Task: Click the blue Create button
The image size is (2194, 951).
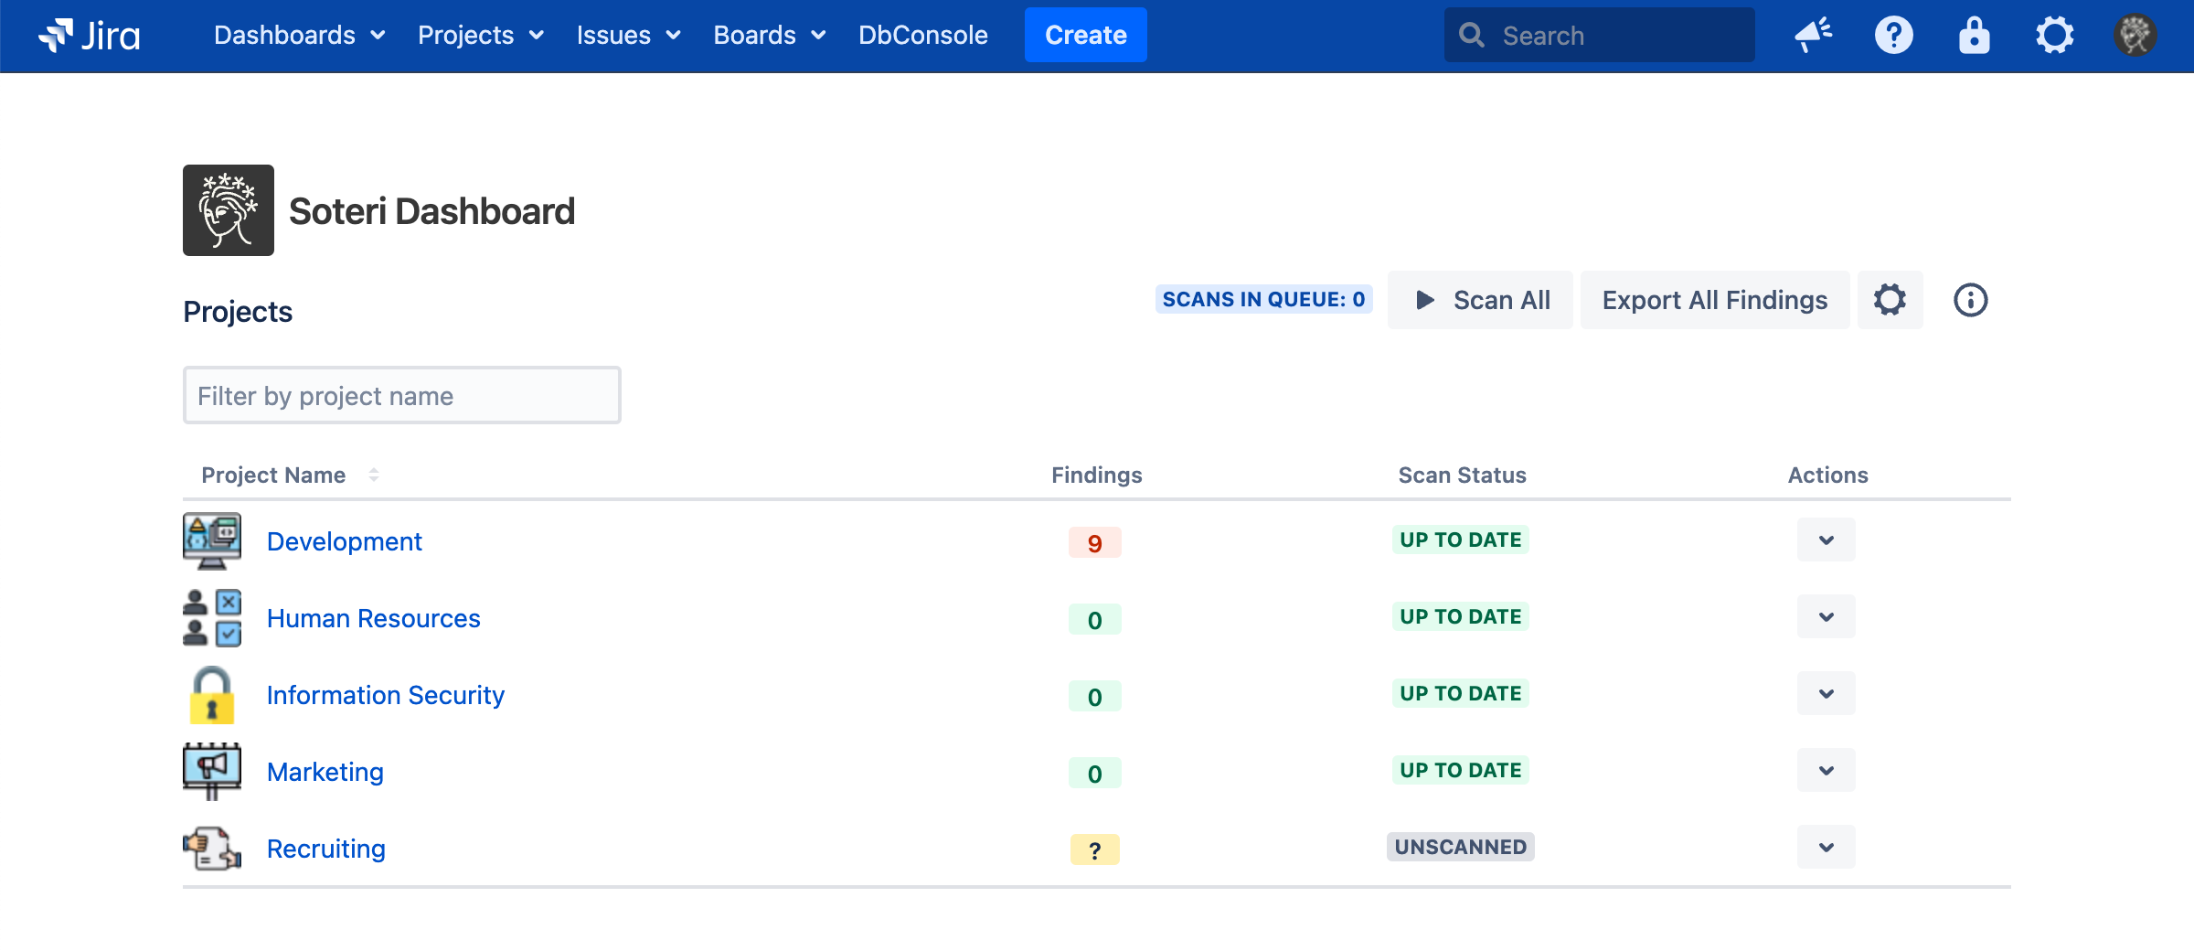Action: click(1085, 36)
